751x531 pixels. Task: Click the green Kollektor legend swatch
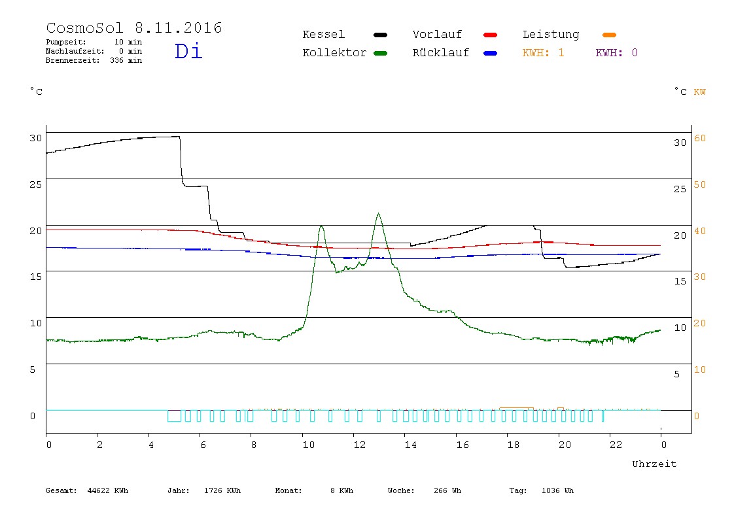tap(380, 53)
